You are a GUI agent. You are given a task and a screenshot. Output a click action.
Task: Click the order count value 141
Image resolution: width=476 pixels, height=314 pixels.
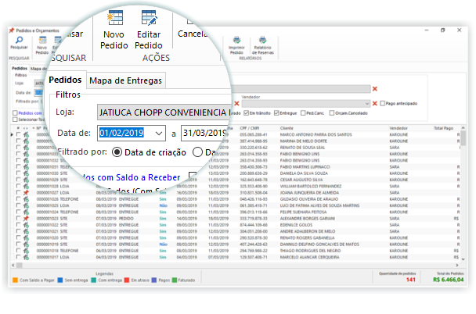tap(411, 280)
